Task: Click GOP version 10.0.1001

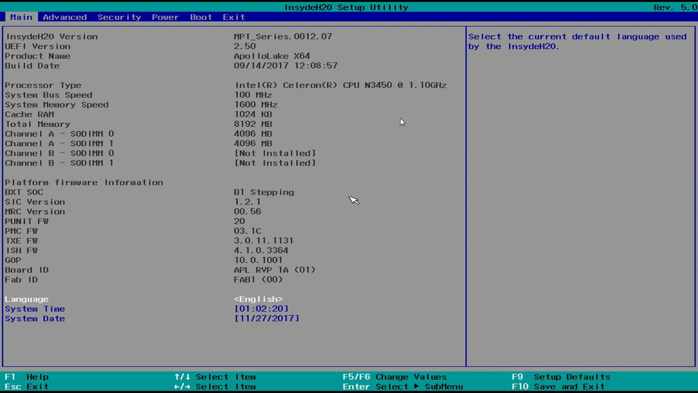Action: pos(258,260)
